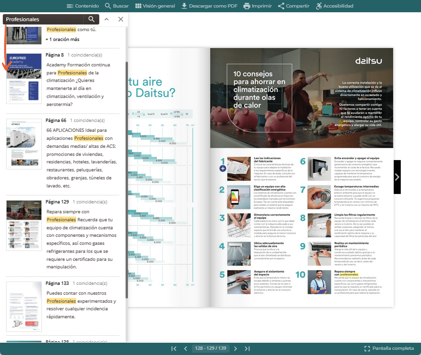The width and height of the screenshot is (421, 355).
Task: Click the "Página 133" result heading
Action: (x=57, y=283)
